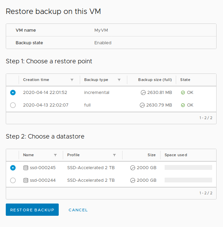This screenshot has width=223, height=227.
Task: Choose the ssd-000245 datastore radio button
Action: [x=13, y=168]
